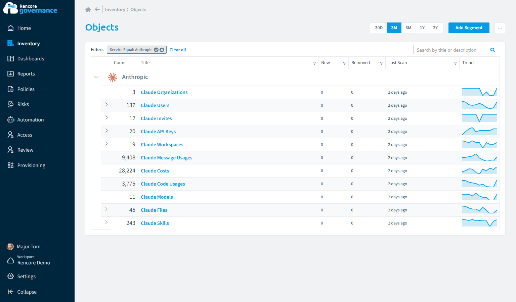View the Claude Costs trend sparkline
Viewport: 516px width, 302px height.
coord(479,170)
